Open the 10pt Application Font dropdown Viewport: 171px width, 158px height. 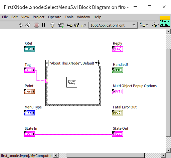click(x=113, y=25)
